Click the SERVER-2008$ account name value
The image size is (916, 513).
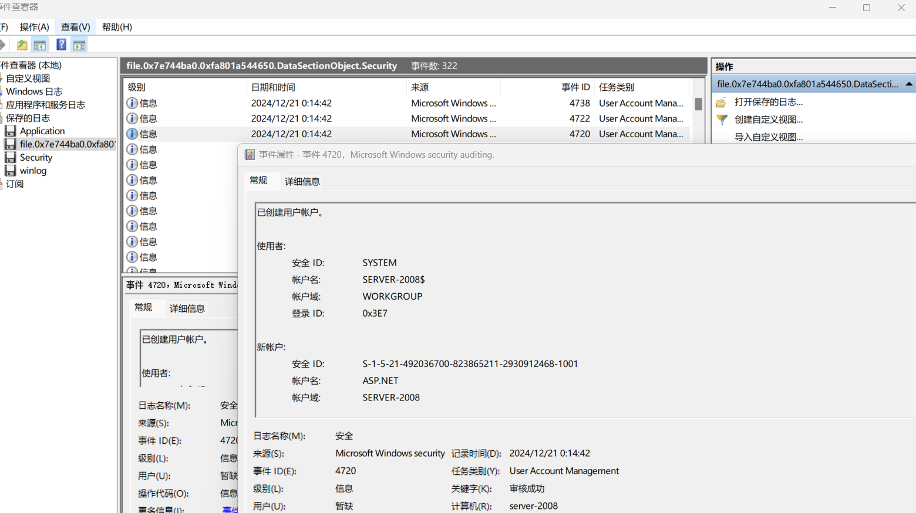(393, 280)
